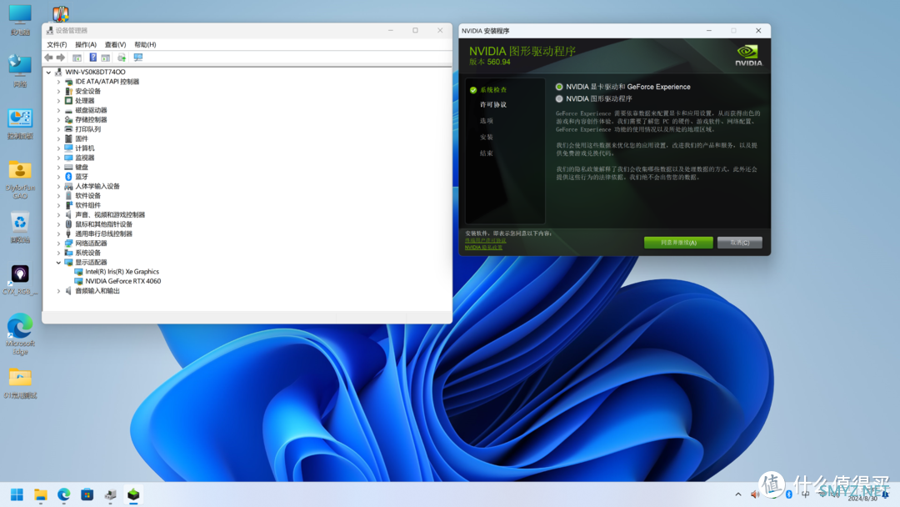Switch to Device Manager taskbar icon
Screen dimensions: 900x507
(x=110, y=494)
